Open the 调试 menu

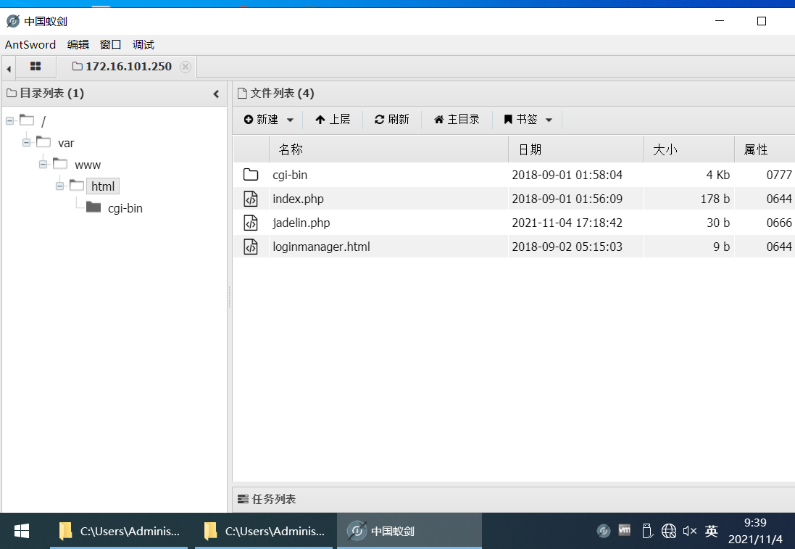[x=143, y=45]
